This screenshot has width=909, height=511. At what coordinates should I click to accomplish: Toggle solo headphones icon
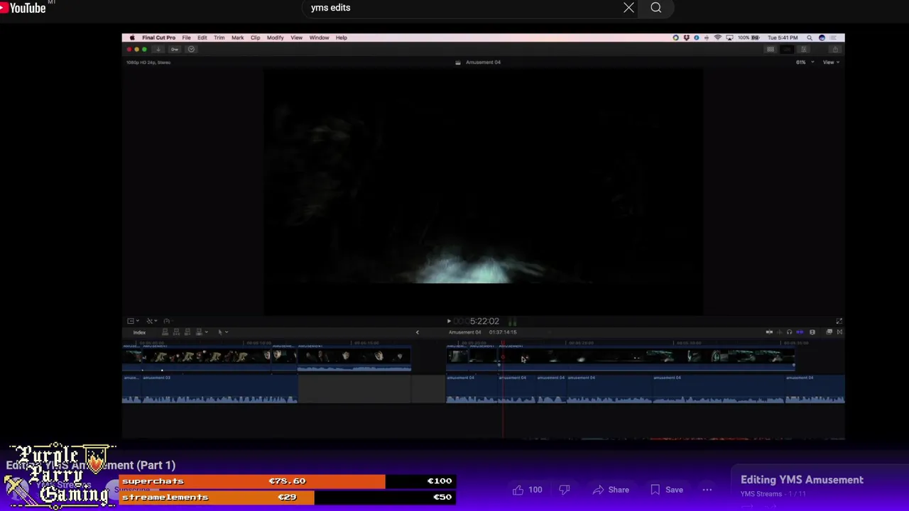789,332
